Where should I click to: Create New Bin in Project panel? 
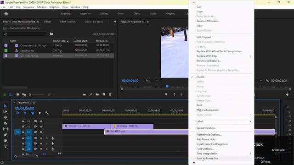point(97,94)
